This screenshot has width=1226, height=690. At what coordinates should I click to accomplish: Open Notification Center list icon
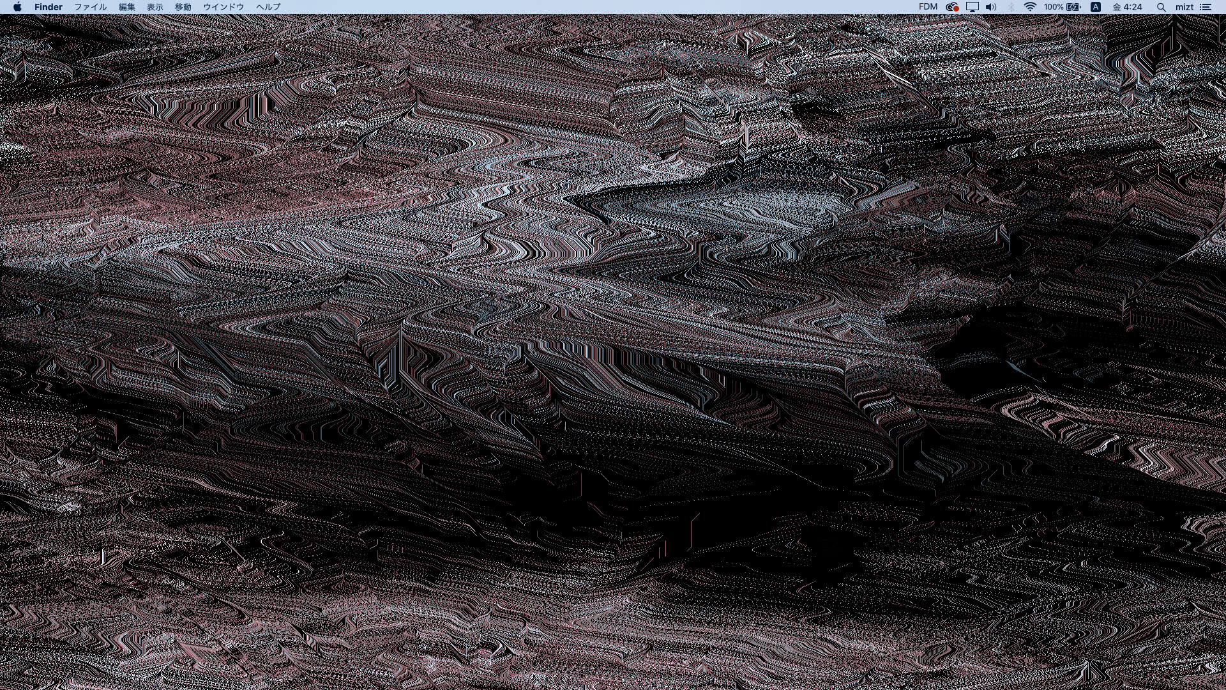(1206, 7)
